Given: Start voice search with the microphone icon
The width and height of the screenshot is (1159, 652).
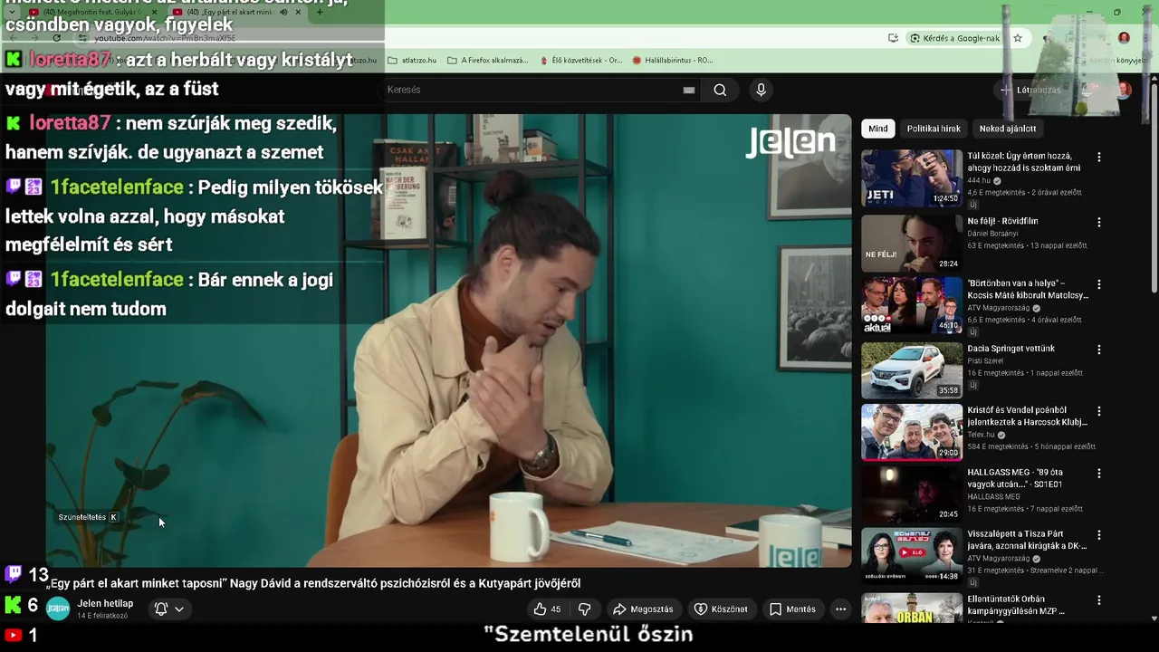Looking at the screenshot, I should pyautogui.click(x=761, y=90).
